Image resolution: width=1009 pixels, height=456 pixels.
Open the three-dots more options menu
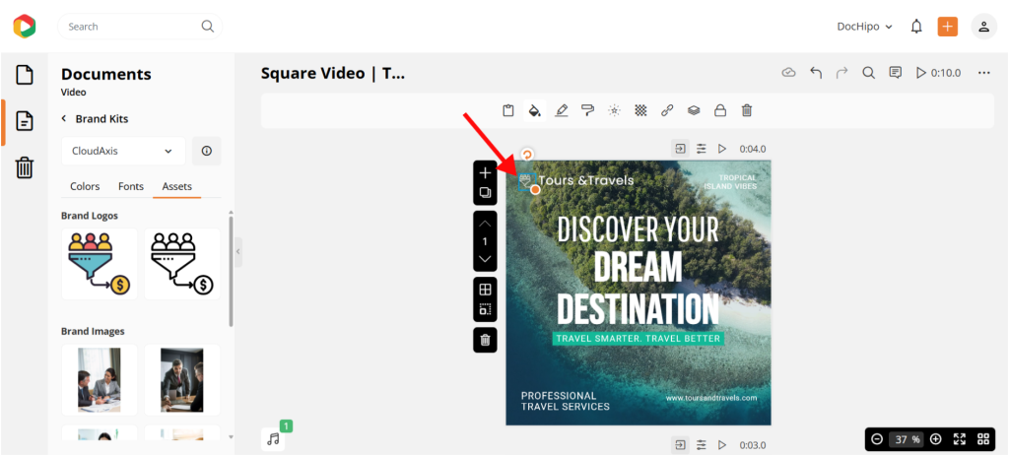(x=984, y=73)
